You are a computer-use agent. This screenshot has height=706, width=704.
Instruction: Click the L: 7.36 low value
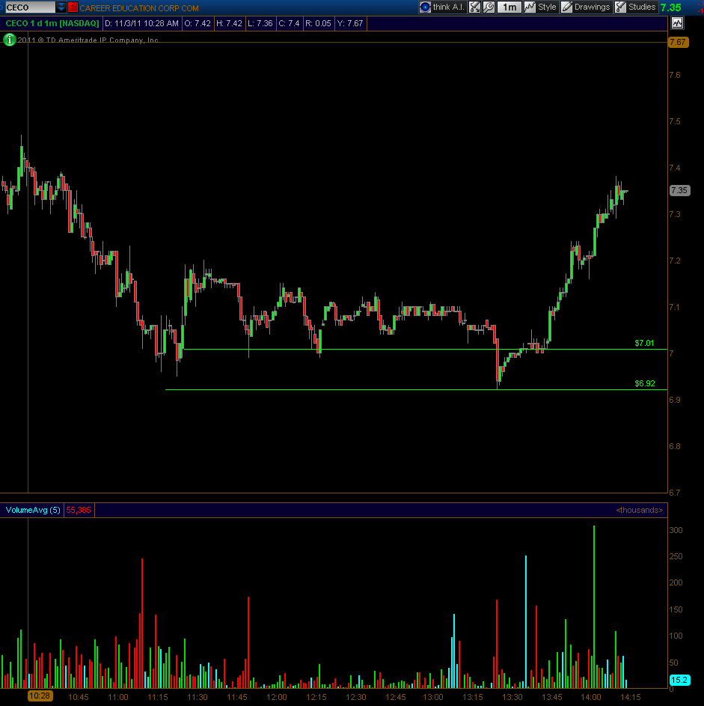click(260, 23)
